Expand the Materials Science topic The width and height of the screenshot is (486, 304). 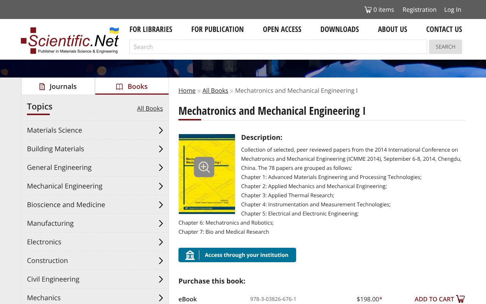pos(161,130)
